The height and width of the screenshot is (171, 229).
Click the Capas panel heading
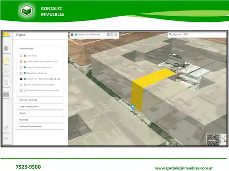(21, 35)
